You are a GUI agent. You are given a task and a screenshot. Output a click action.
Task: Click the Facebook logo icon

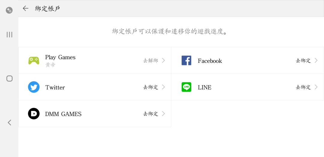pos(186,60)
